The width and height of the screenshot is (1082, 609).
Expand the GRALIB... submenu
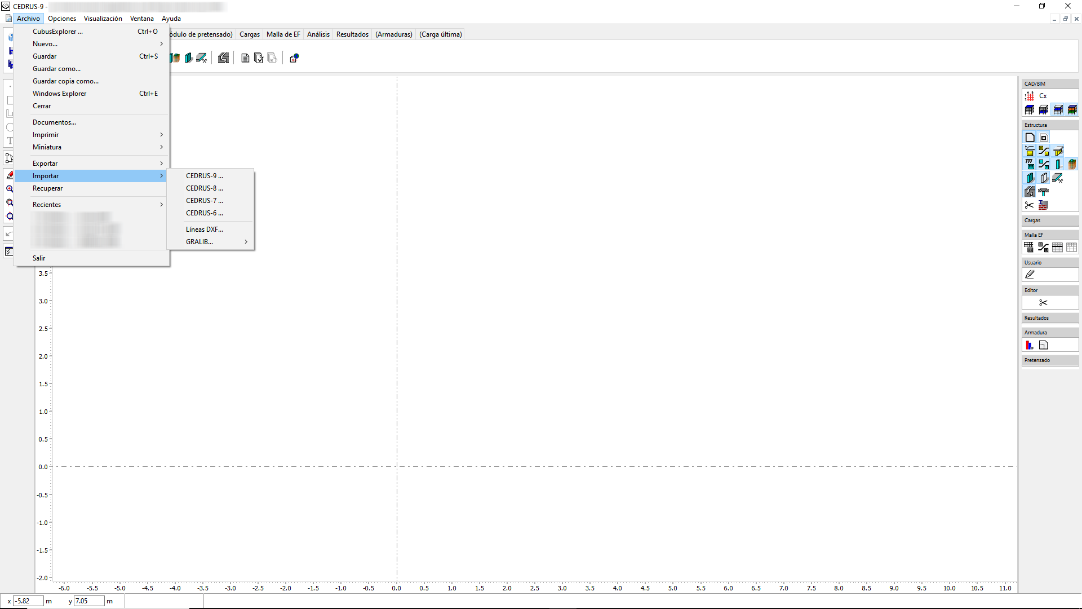tap(211, 242)
